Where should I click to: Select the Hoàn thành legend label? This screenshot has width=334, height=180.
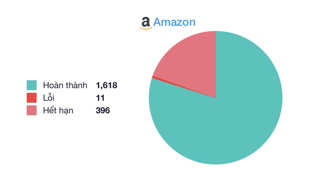[65, 85]
